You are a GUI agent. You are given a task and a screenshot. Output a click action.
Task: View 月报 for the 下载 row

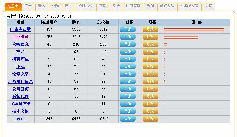click(150, 67)
